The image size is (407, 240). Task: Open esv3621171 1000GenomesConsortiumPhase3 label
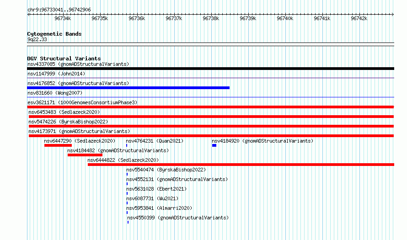click(x=82, y=102)
